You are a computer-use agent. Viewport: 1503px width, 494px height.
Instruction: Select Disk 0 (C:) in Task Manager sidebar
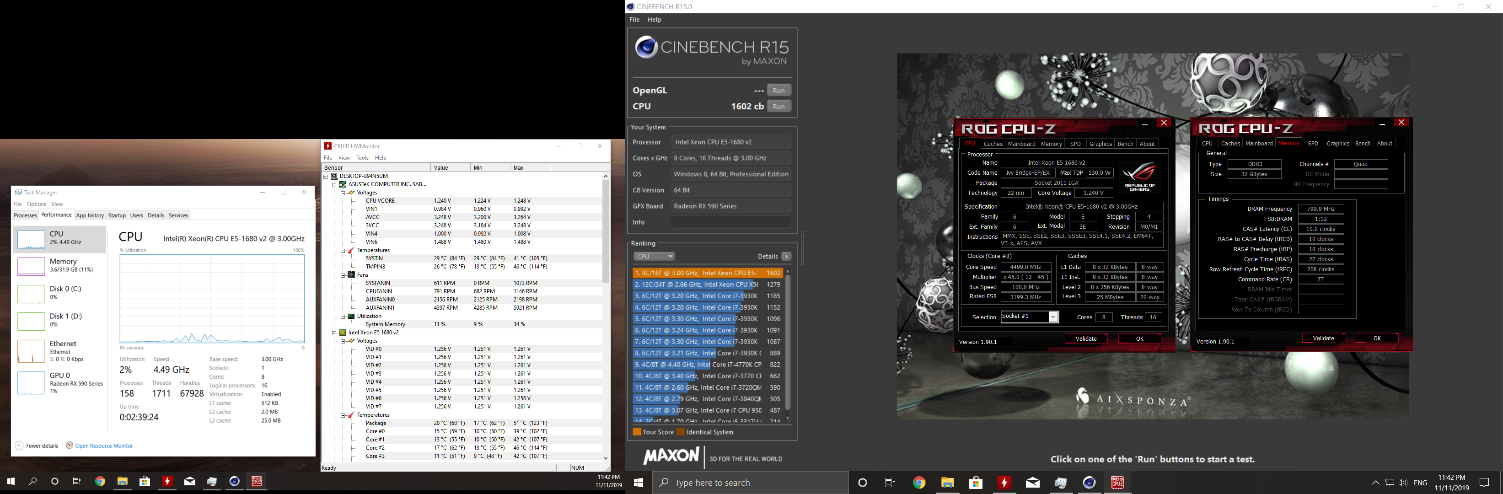coord(59,293)
